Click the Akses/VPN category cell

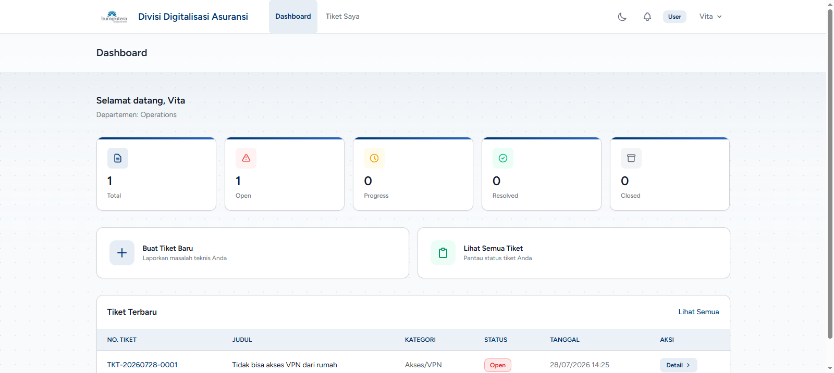tap(423, 365)
